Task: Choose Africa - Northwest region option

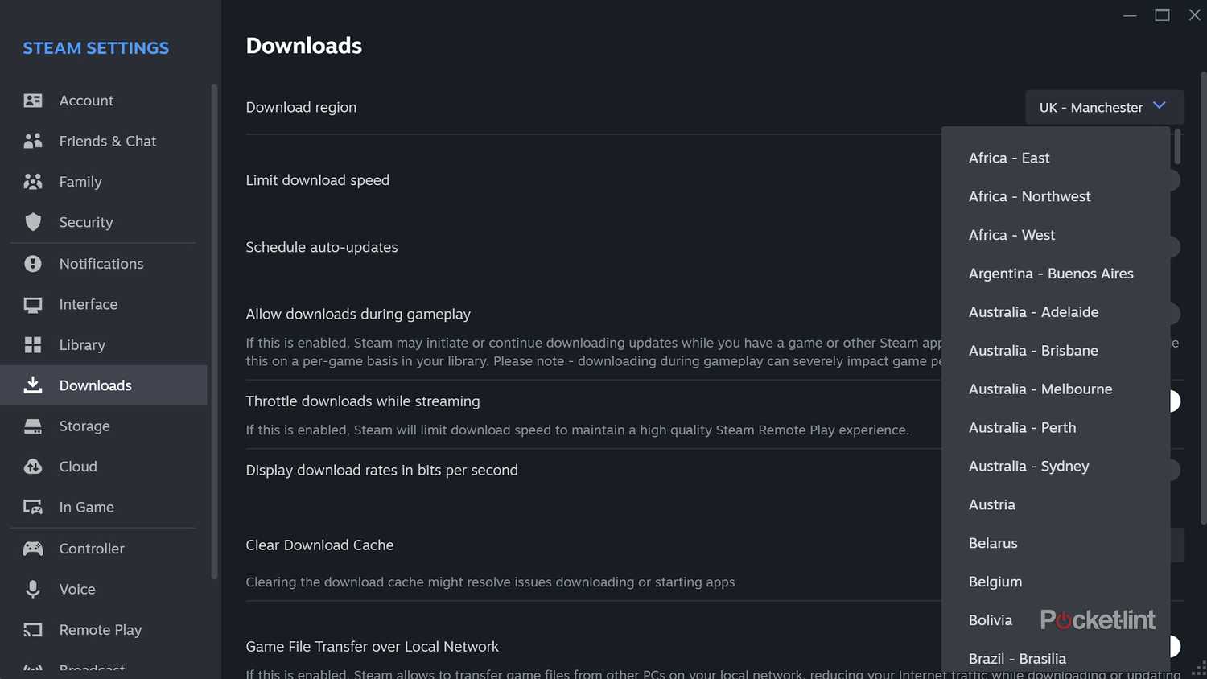Action: pos(1029,196)
